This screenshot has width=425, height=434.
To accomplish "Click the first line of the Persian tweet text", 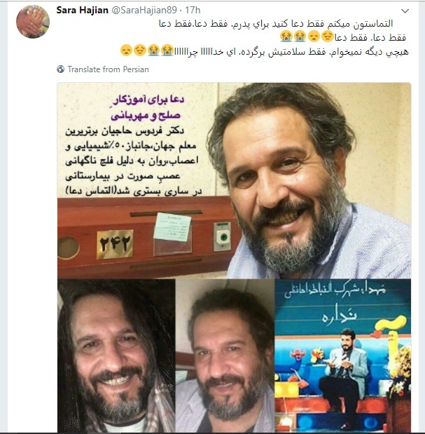I will (x=276, y=24).
